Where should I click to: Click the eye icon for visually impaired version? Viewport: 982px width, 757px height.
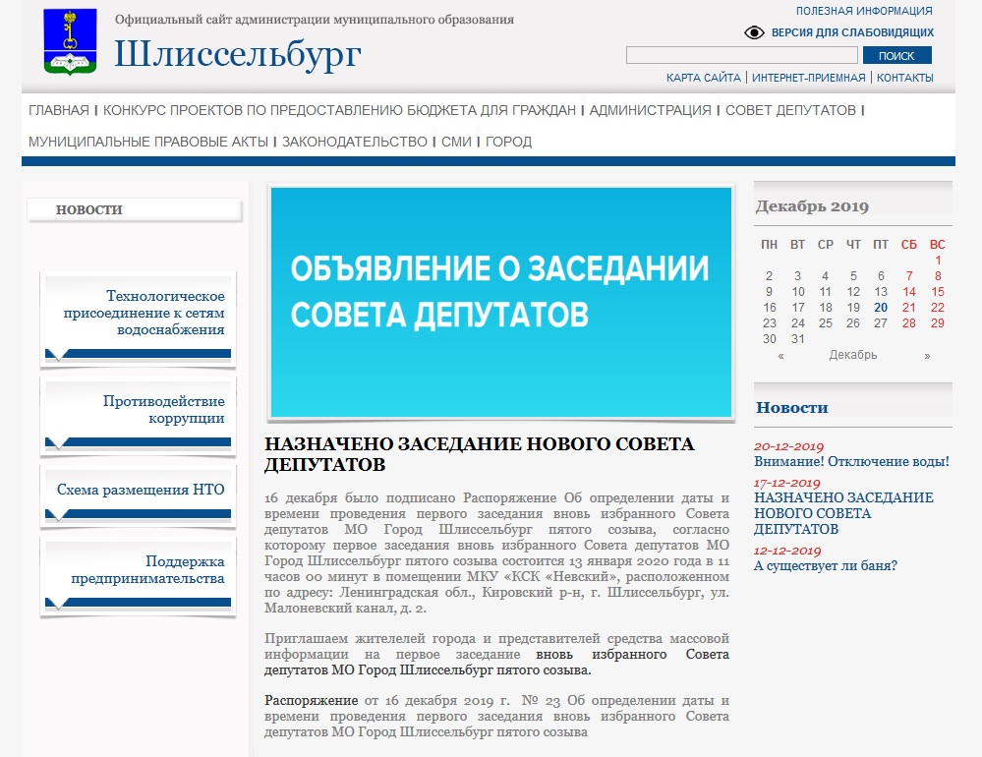(x=754, y=32)
